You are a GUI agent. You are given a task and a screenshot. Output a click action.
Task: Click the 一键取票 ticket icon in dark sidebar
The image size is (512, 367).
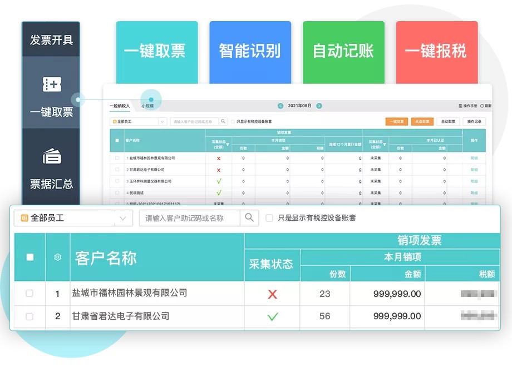click(52, 84)
